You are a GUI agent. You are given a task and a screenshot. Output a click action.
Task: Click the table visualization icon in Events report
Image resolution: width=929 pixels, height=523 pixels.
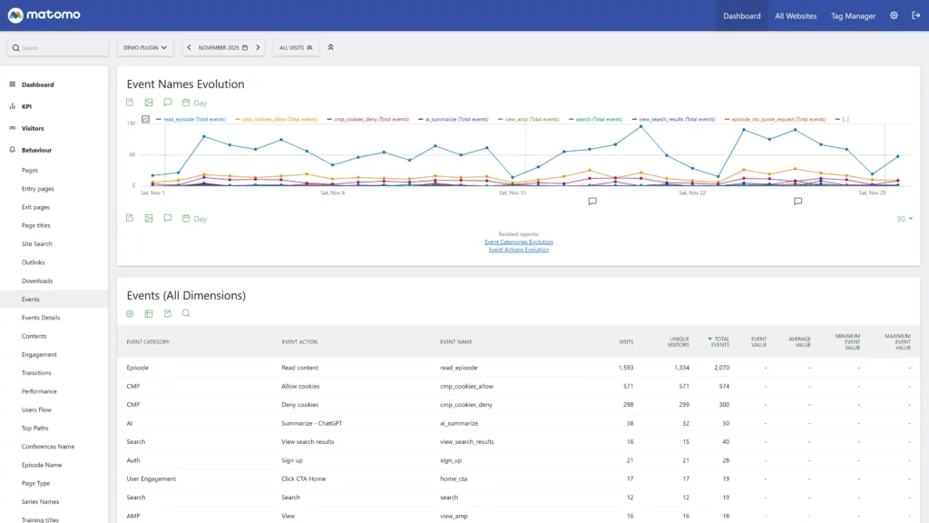coord(149,313)
